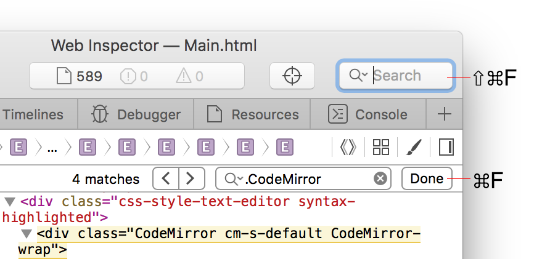Select the css-style-text-editor div line
Viewport: 542px width, 259px height.
tap(179, 209)
